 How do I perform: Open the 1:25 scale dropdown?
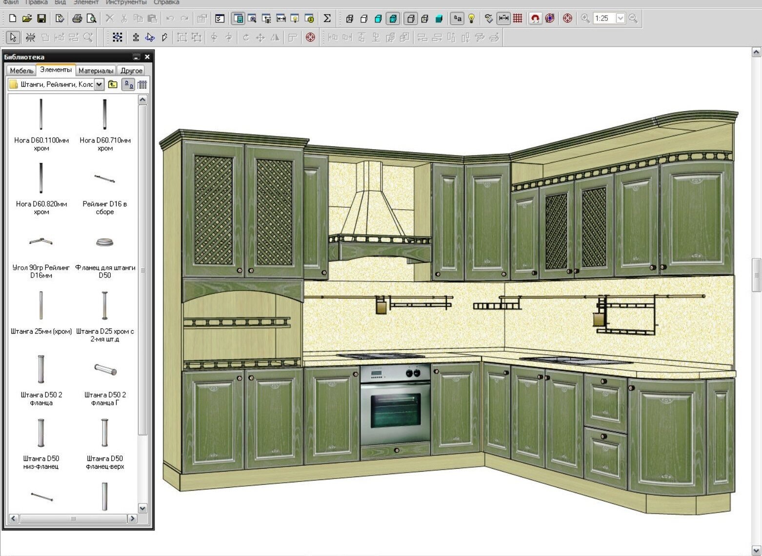click(x=621, y=19)
